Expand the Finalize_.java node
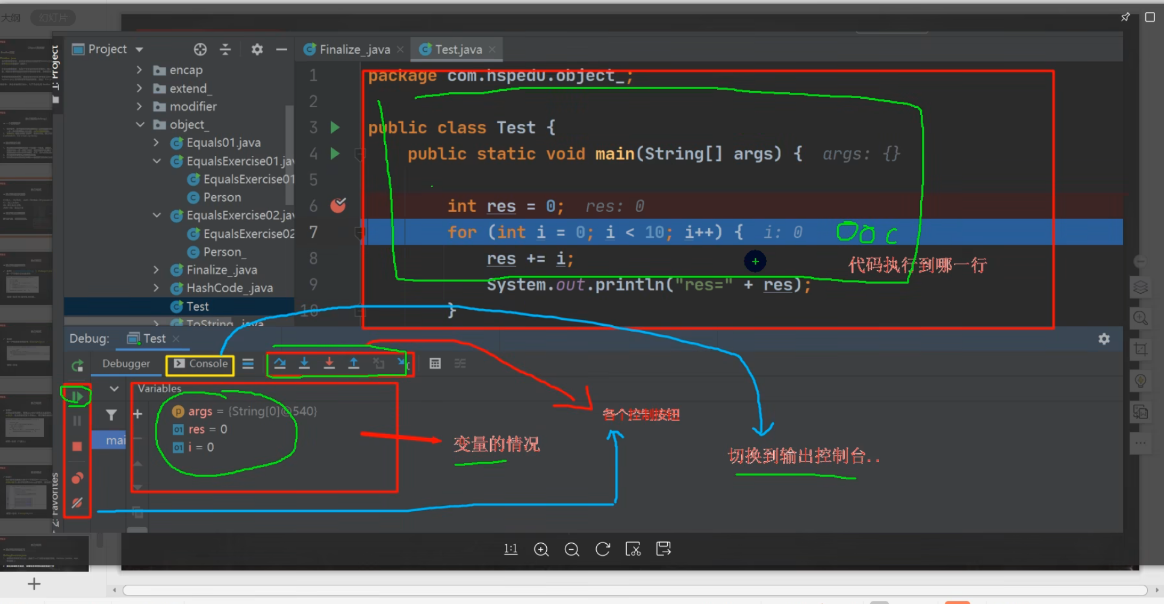Screen dimensions: 1164x604 click(x=156, y=270)
